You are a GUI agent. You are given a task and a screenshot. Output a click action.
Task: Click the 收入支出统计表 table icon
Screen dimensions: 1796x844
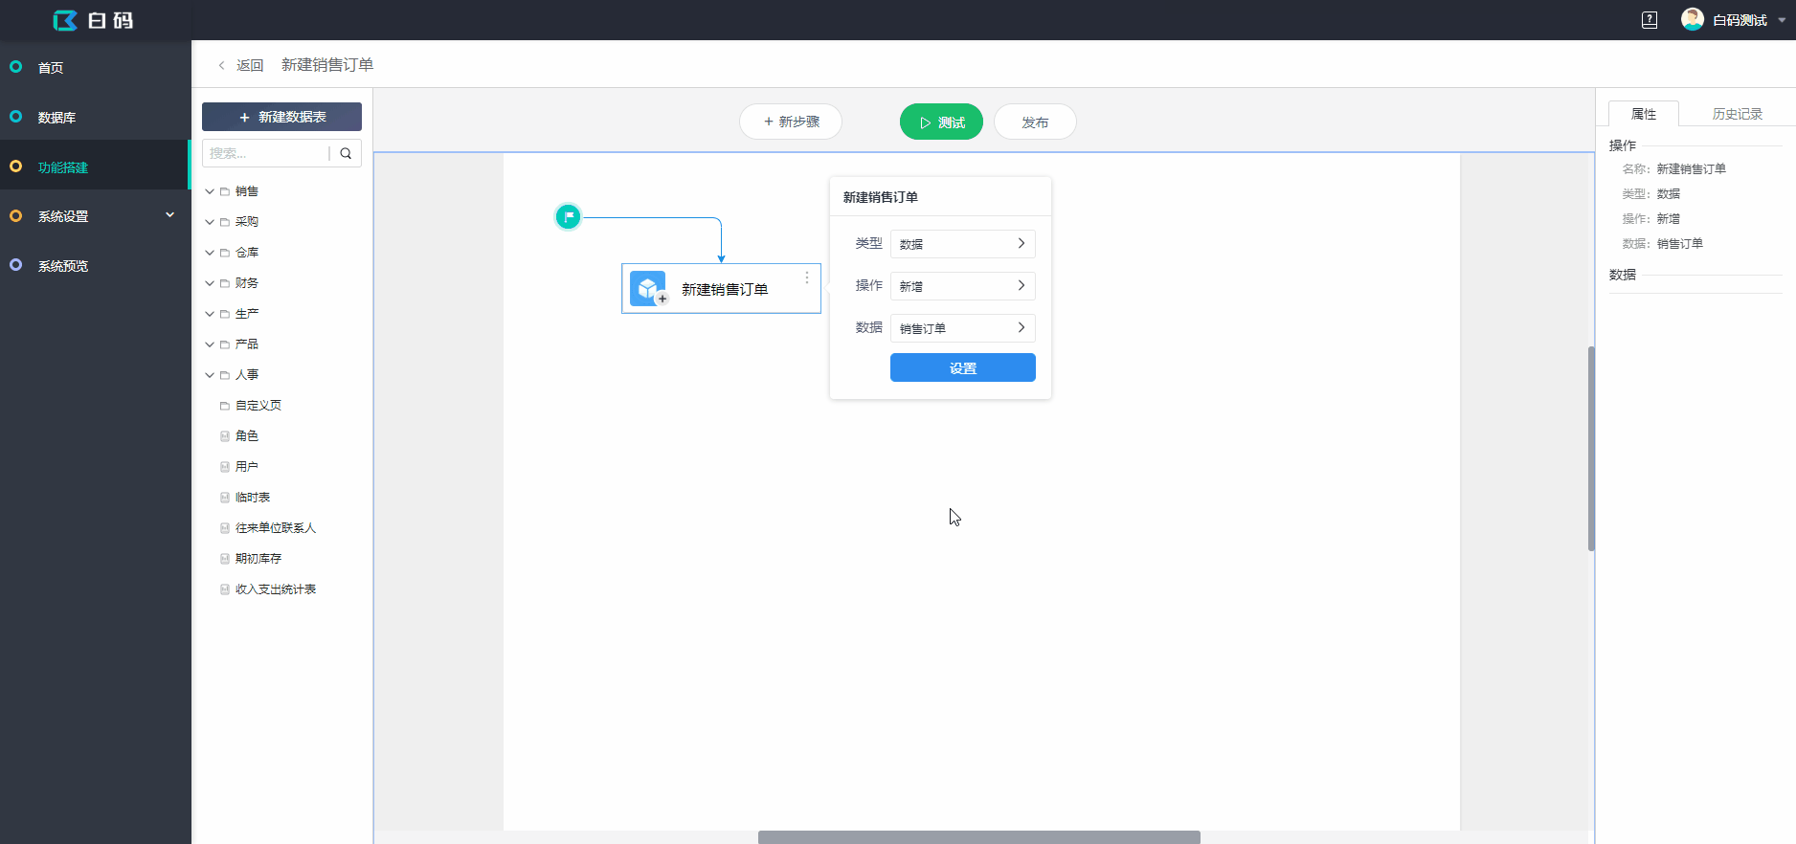click(225, 589)
